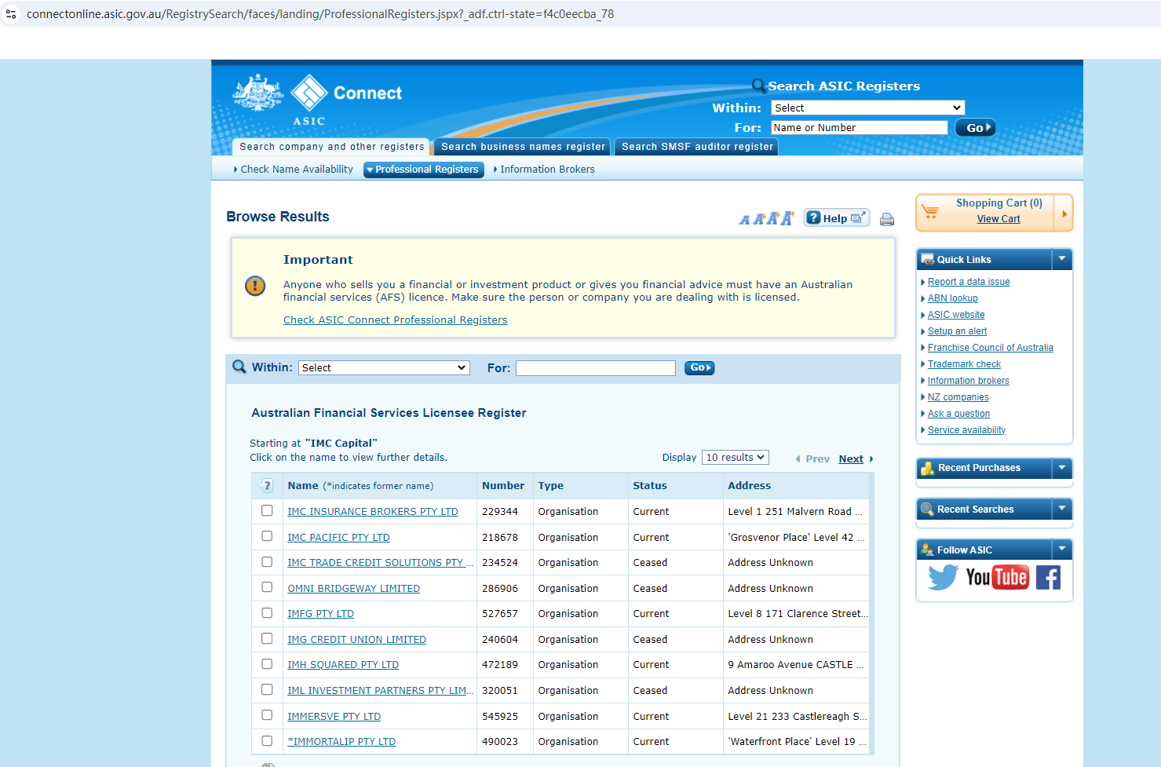This screenshot has width=1161, height=767.
Task: Expand the Recent Searches panel
Action: (1062, 509)
